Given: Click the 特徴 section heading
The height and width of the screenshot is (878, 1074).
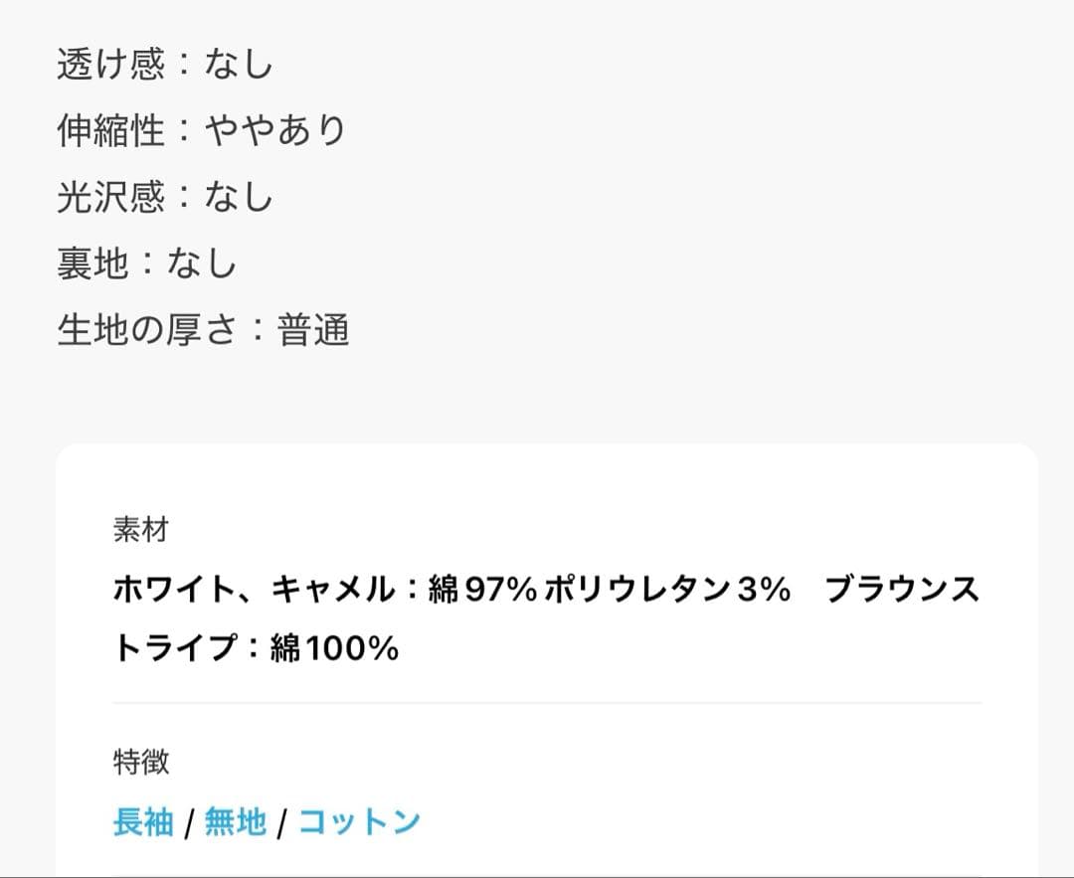Looking at the screenshot, I should point(141,762).
